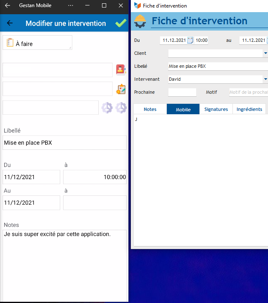The width and height of the screenshot is (268, 303).
Task: Click the title bar back arrow
Action: 7,5
